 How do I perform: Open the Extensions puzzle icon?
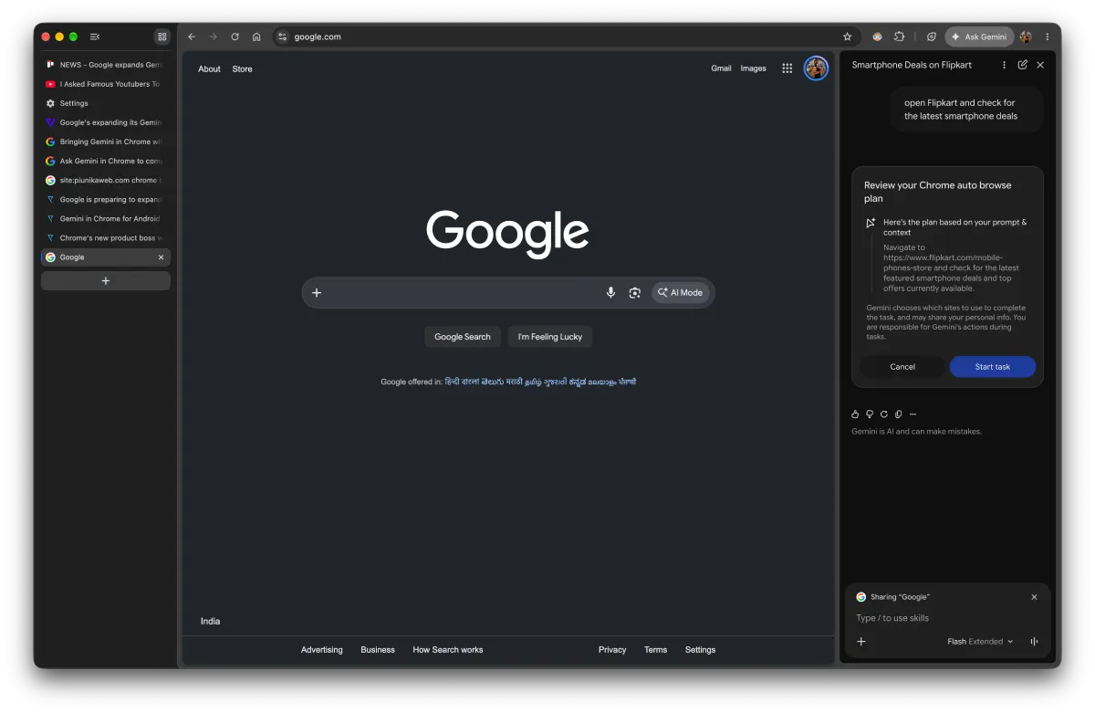click(900, 37)
